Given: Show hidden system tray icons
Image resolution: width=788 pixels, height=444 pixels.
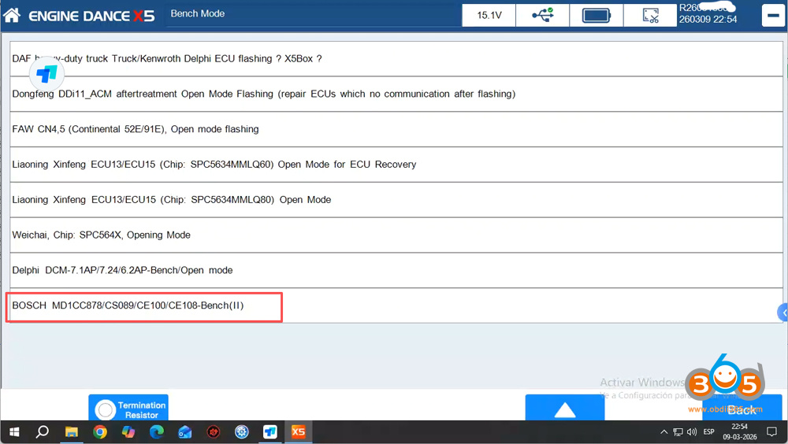Looking at the screenshot, I should [x=664, y=432].
